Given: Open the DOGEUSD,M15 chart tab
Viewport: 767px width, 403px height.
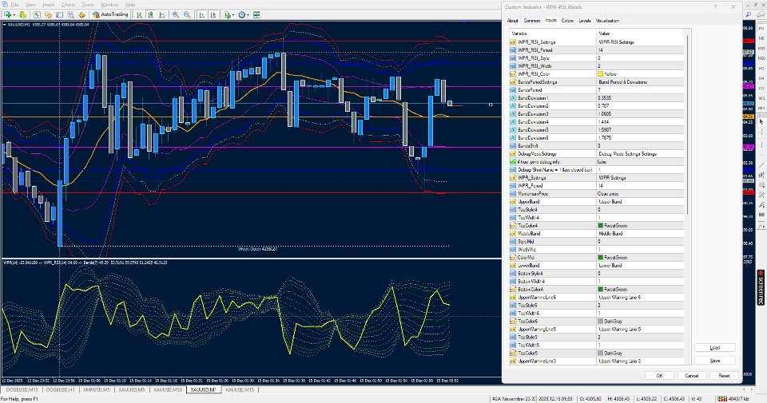Looking at the screenshot, I should [22, 389].
